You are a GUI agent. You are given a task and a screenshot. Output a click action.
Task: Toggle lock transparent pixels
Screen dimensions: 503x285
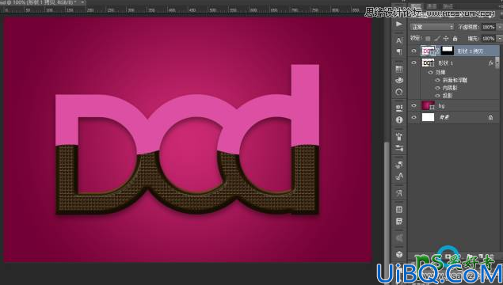point(428,39)
